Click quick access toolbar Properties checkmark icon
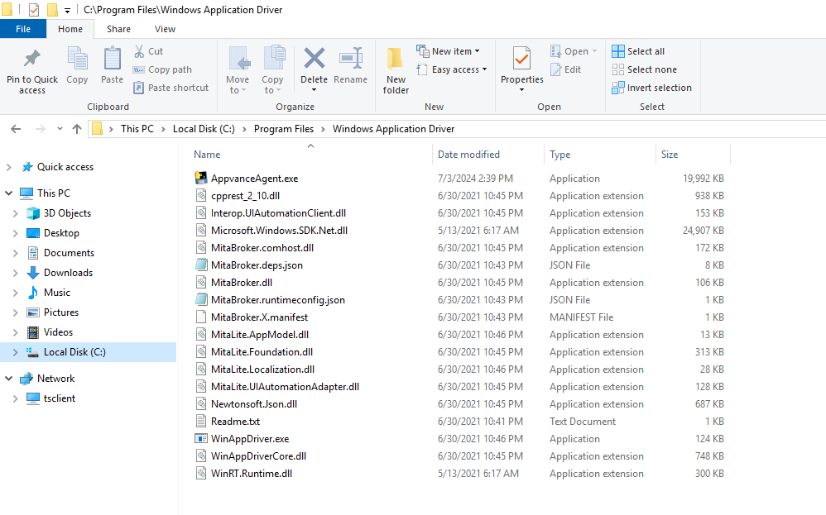This screenshot has height=515, width=826. click(x=34, y=10)
